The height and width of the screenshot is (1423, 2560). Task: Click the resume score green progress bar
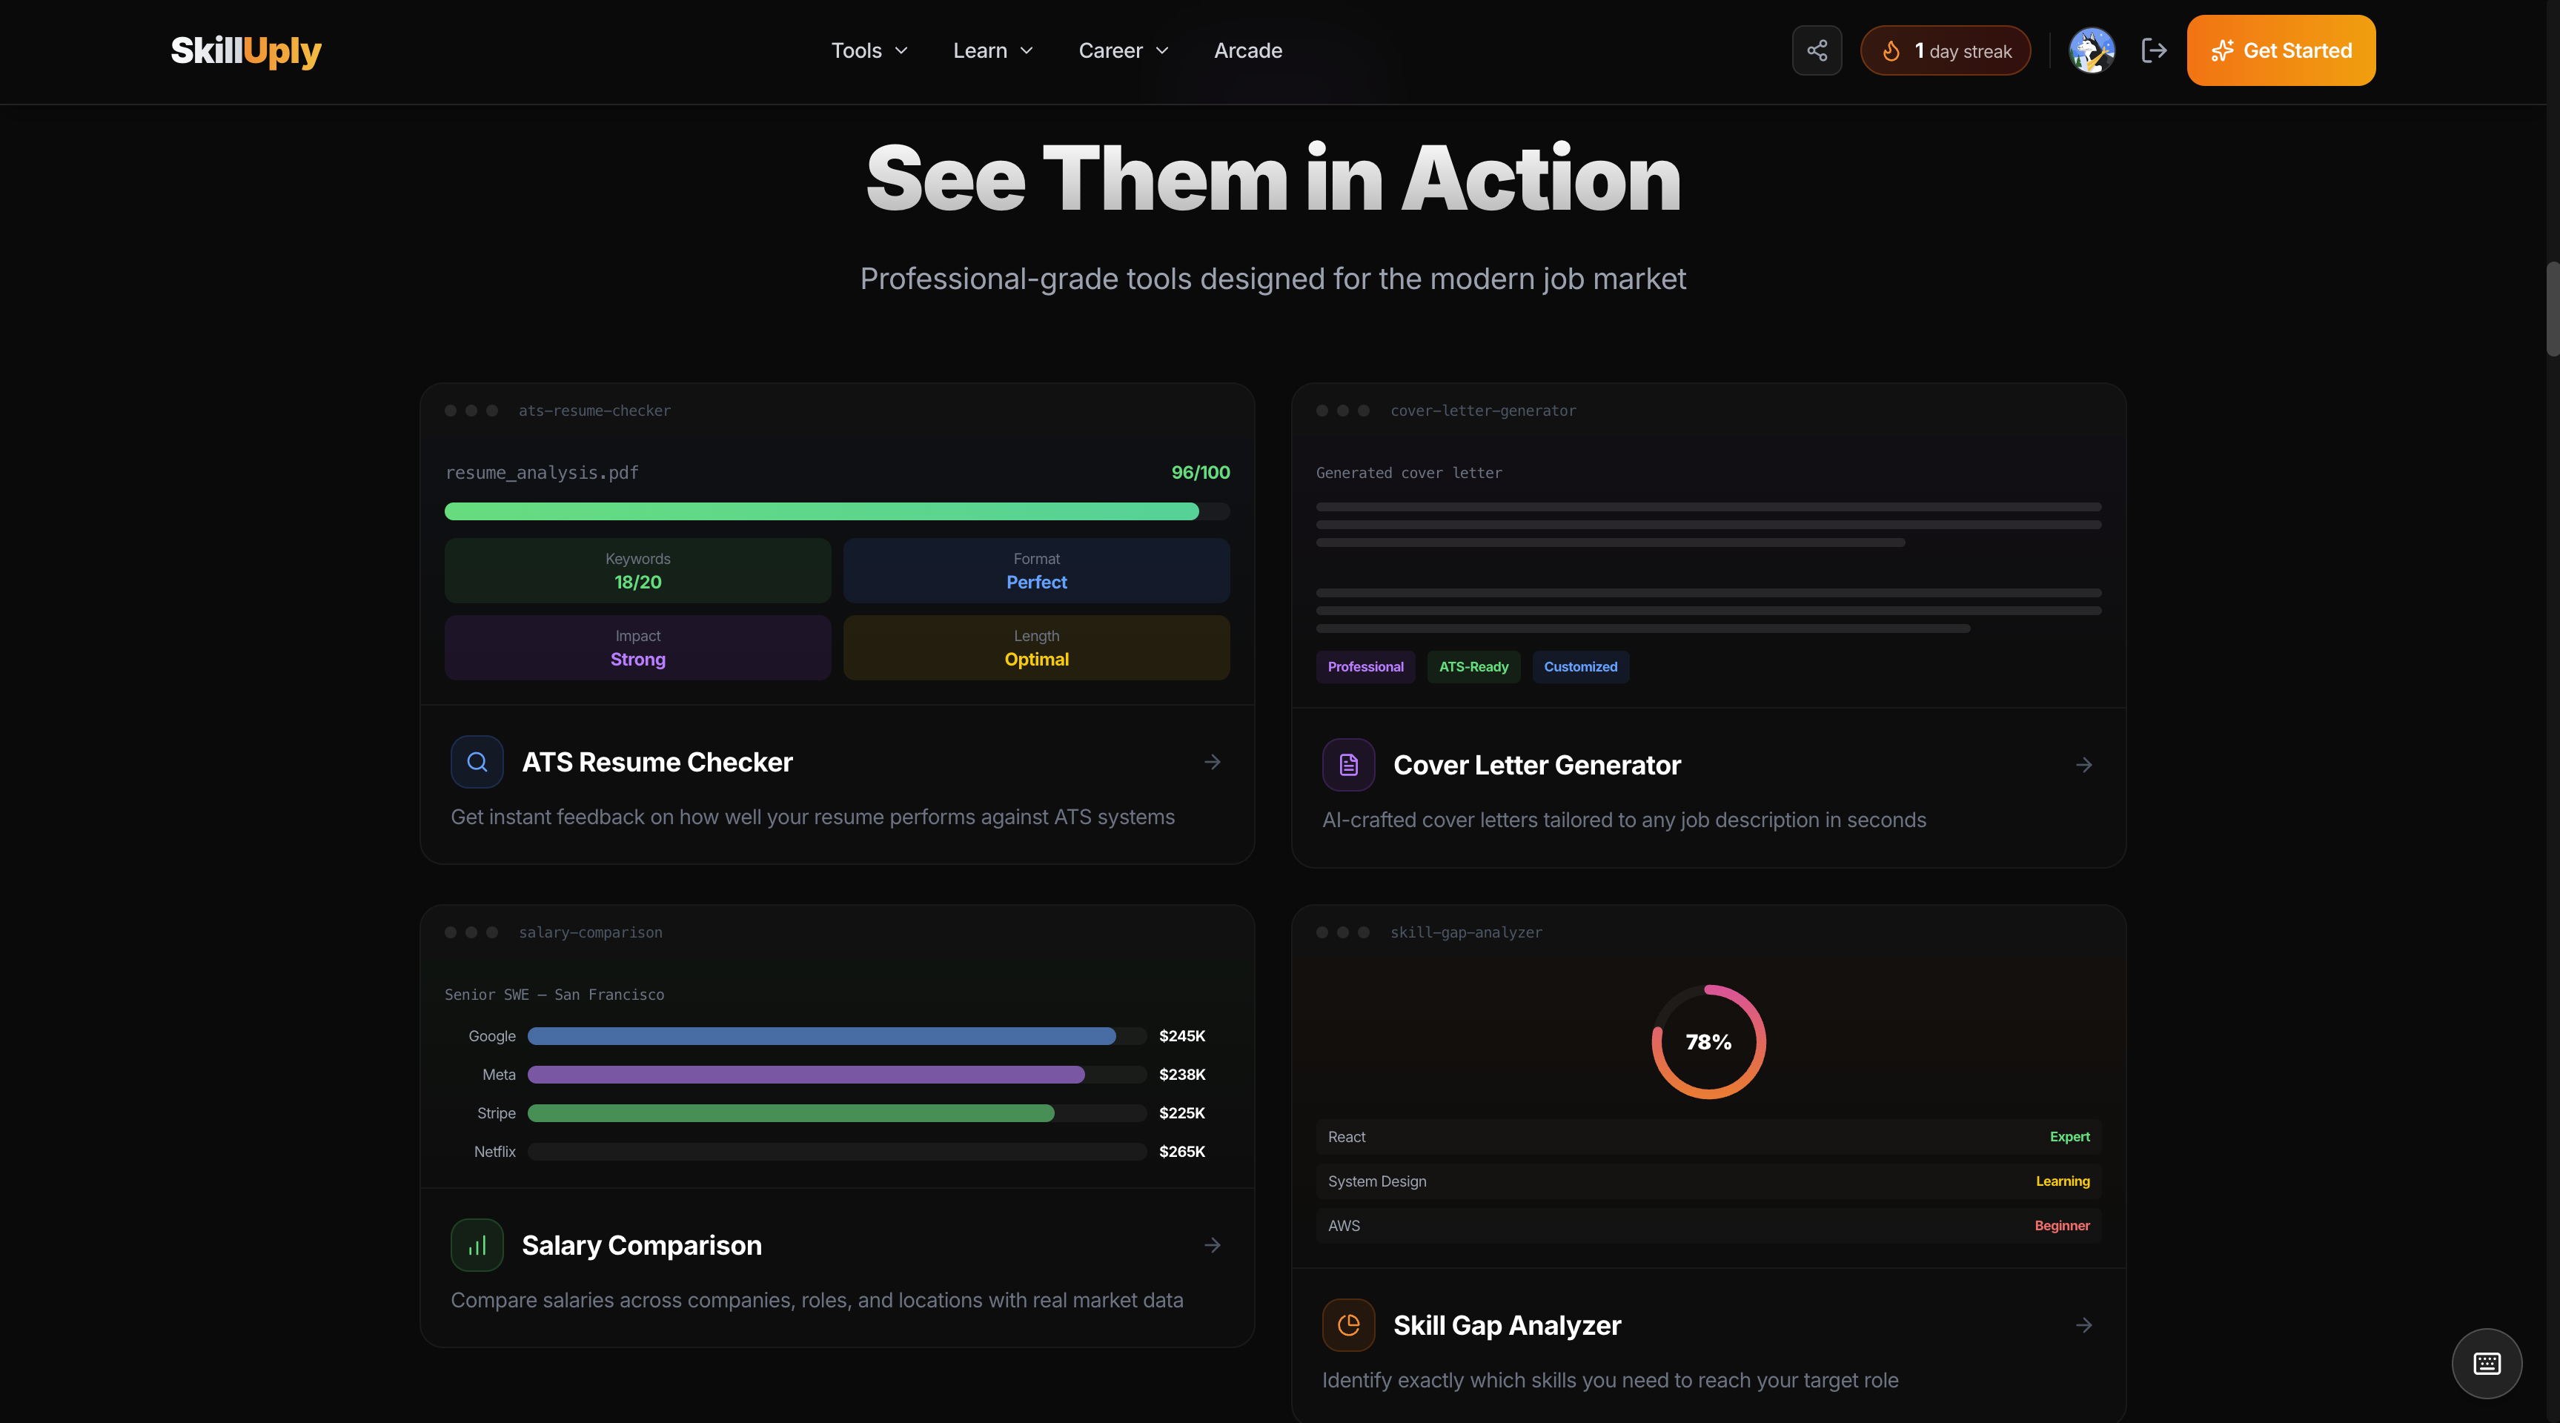[x=822, y=512]
